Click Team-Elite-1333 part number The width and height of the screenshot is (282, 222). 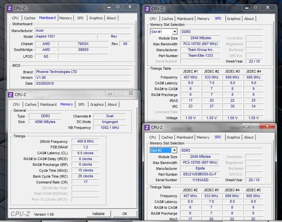[200, 55]
